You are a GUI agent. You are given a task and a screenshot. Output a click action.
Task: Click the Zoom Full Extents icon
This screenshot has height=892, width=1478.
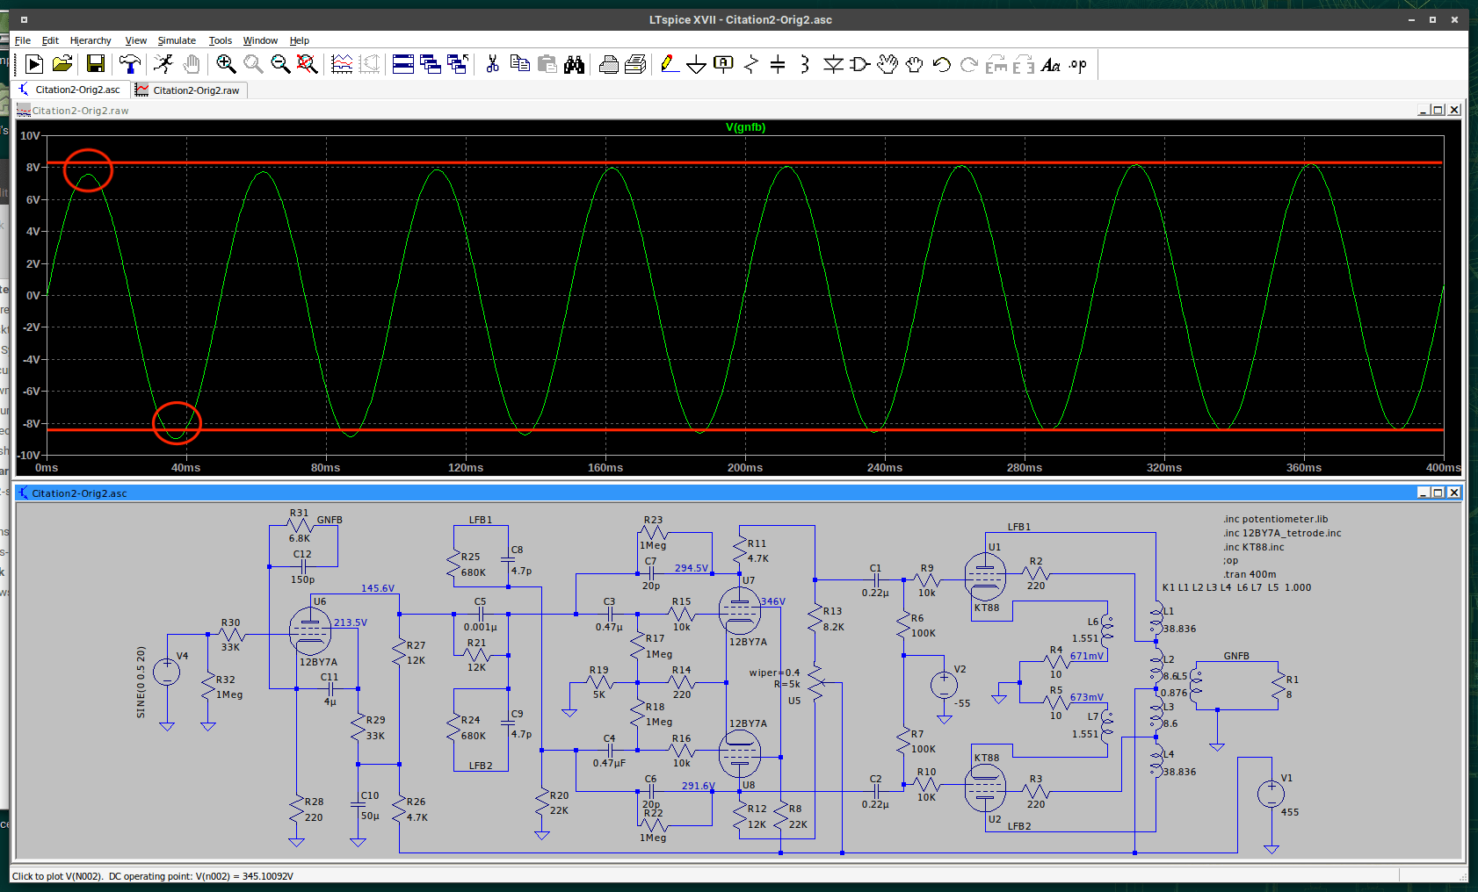pyautogui.click(x=307, y=64)
